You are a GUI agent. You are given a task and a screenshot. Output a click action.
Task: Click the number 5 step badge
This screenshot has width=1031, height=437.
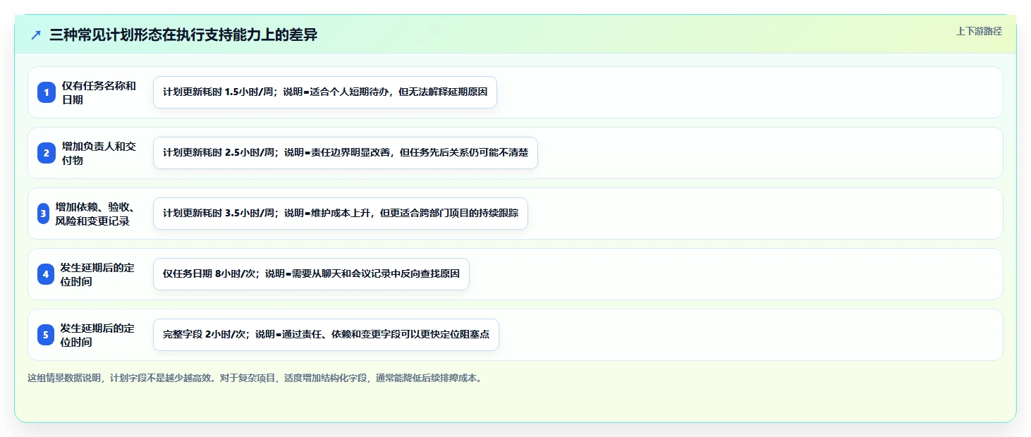point(46,335)
